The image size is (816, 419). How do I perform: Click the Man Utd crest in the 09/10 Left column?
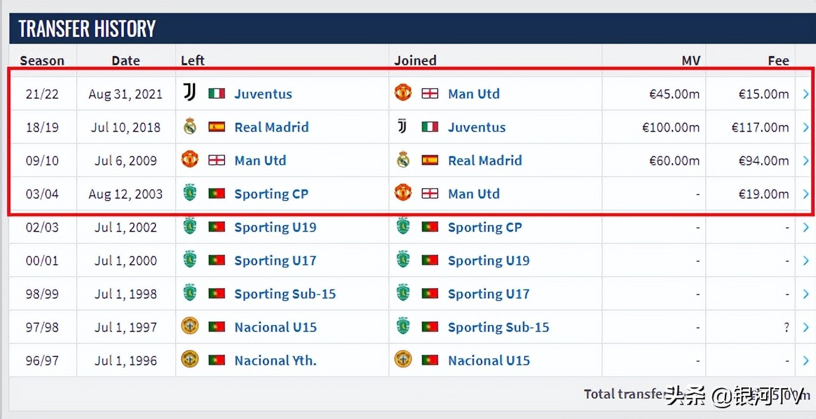190,160
